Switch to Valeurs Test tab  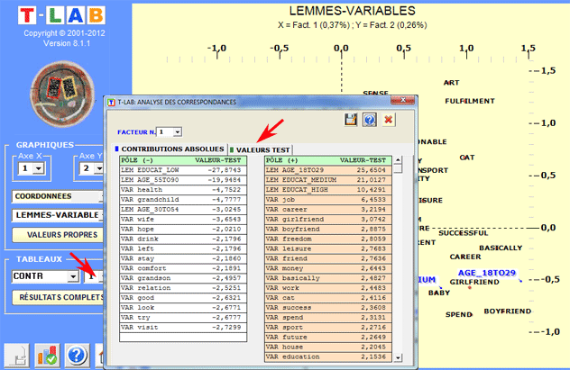click(260, 149)
